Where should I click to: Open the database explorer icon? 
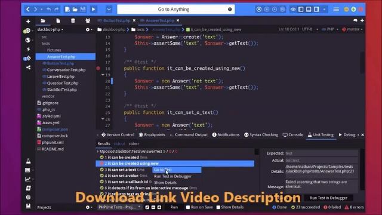(x=73, y=21)
